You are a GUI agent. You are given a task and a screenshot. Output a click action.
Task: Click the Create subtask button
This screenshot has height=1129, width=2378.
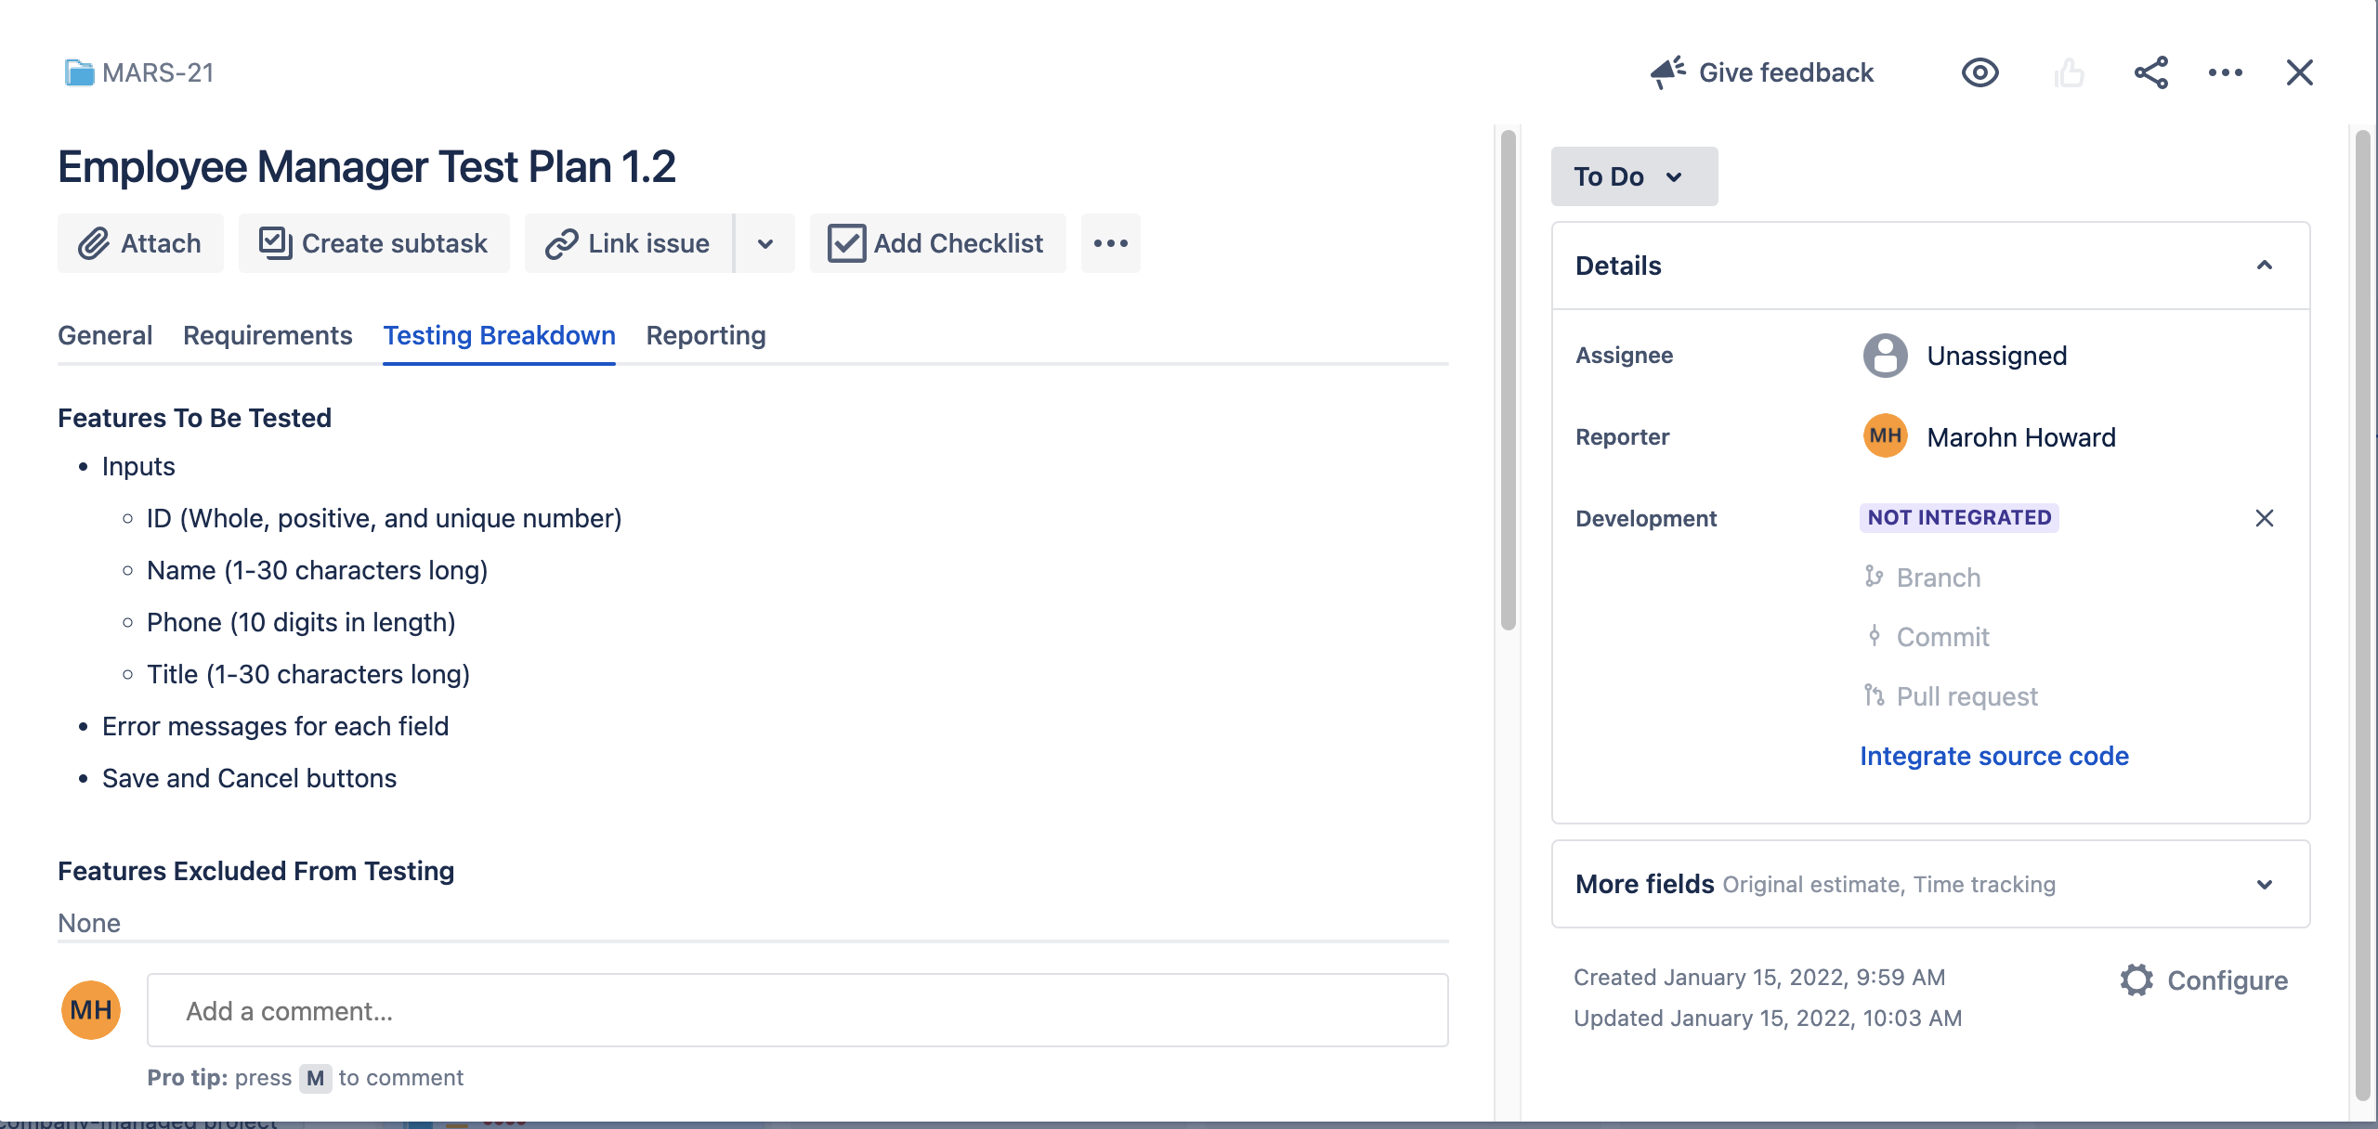click(x=373, y=243)
